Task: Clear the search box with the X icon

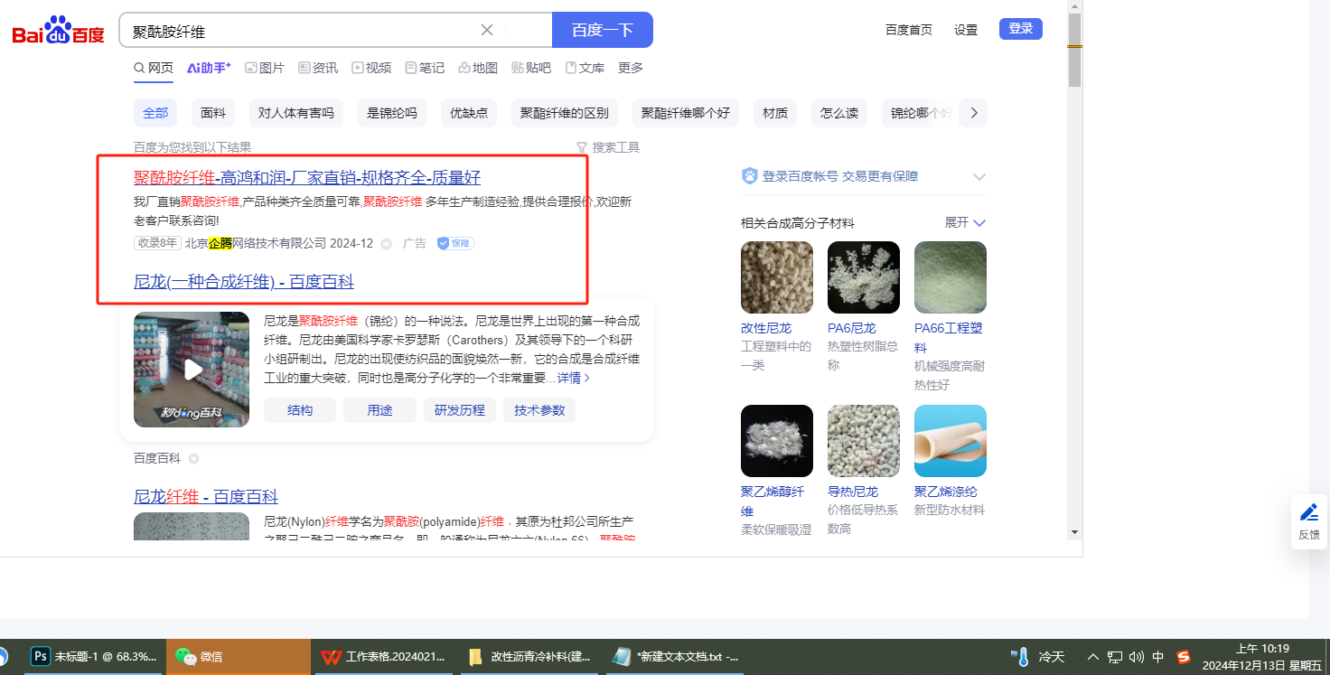Action: pyautogui.click(x=487, y=30)
